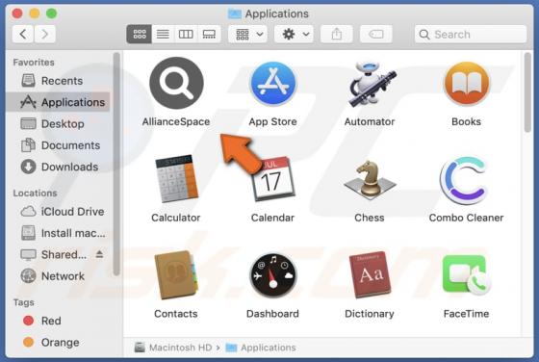Click Macintosh HD in the path bar
This screenshot has width=539, height=362.
[173, 348]
